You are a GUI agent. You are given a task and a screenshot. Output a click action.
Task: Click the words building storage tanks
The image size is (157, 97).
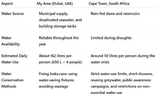[58, 26]
